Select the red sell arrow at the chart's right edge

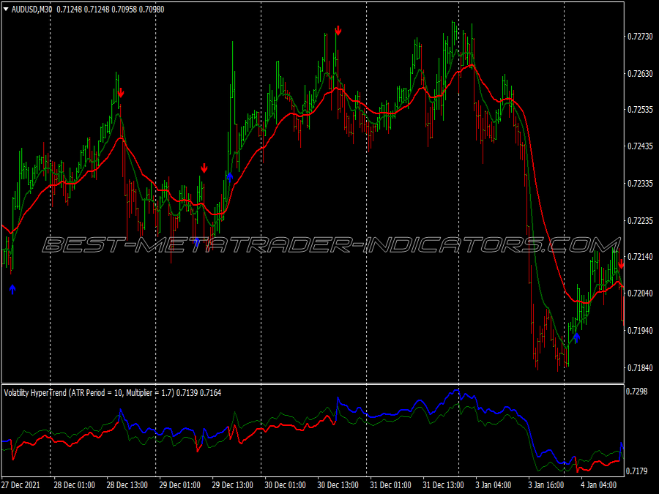click(x=621, y=264)
